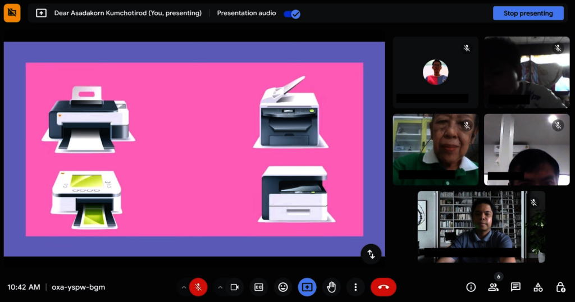Select the elderly woman in green's video tile
575x302 pixels.
(435, 149)
